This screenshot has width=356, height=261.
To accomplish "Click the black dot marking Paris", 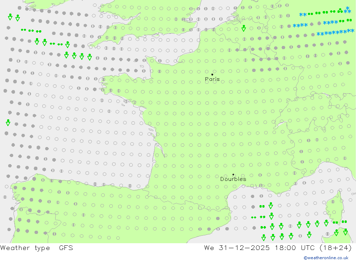I will click(212, 74).
